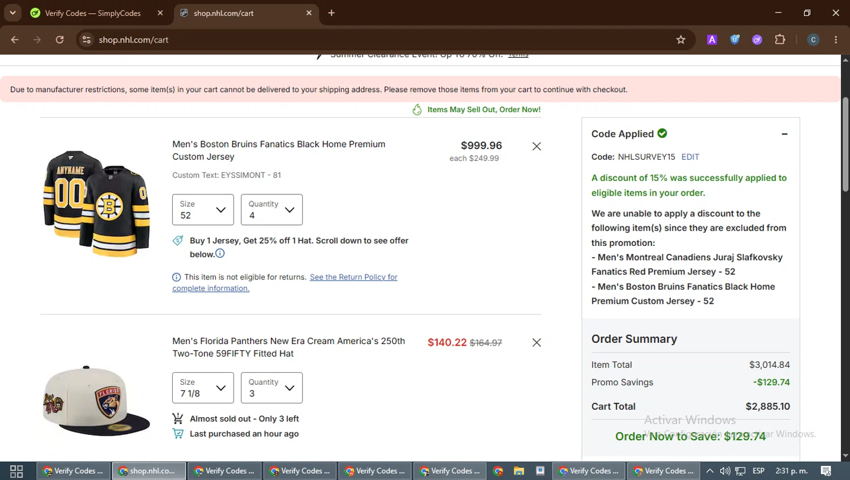Click Custom Text: EYSSIMONT - 81
850x480 pixels.
227,175
